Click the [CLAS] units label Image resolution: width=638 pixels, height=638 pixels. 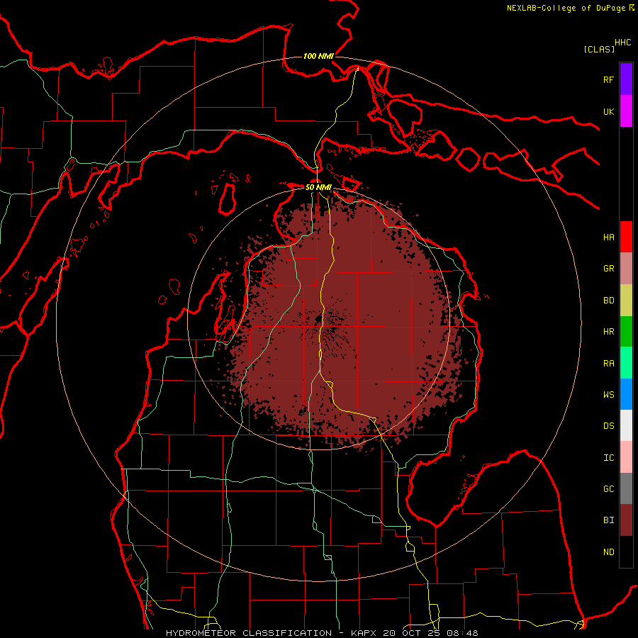pyautogui.click(x=599, y=49)
